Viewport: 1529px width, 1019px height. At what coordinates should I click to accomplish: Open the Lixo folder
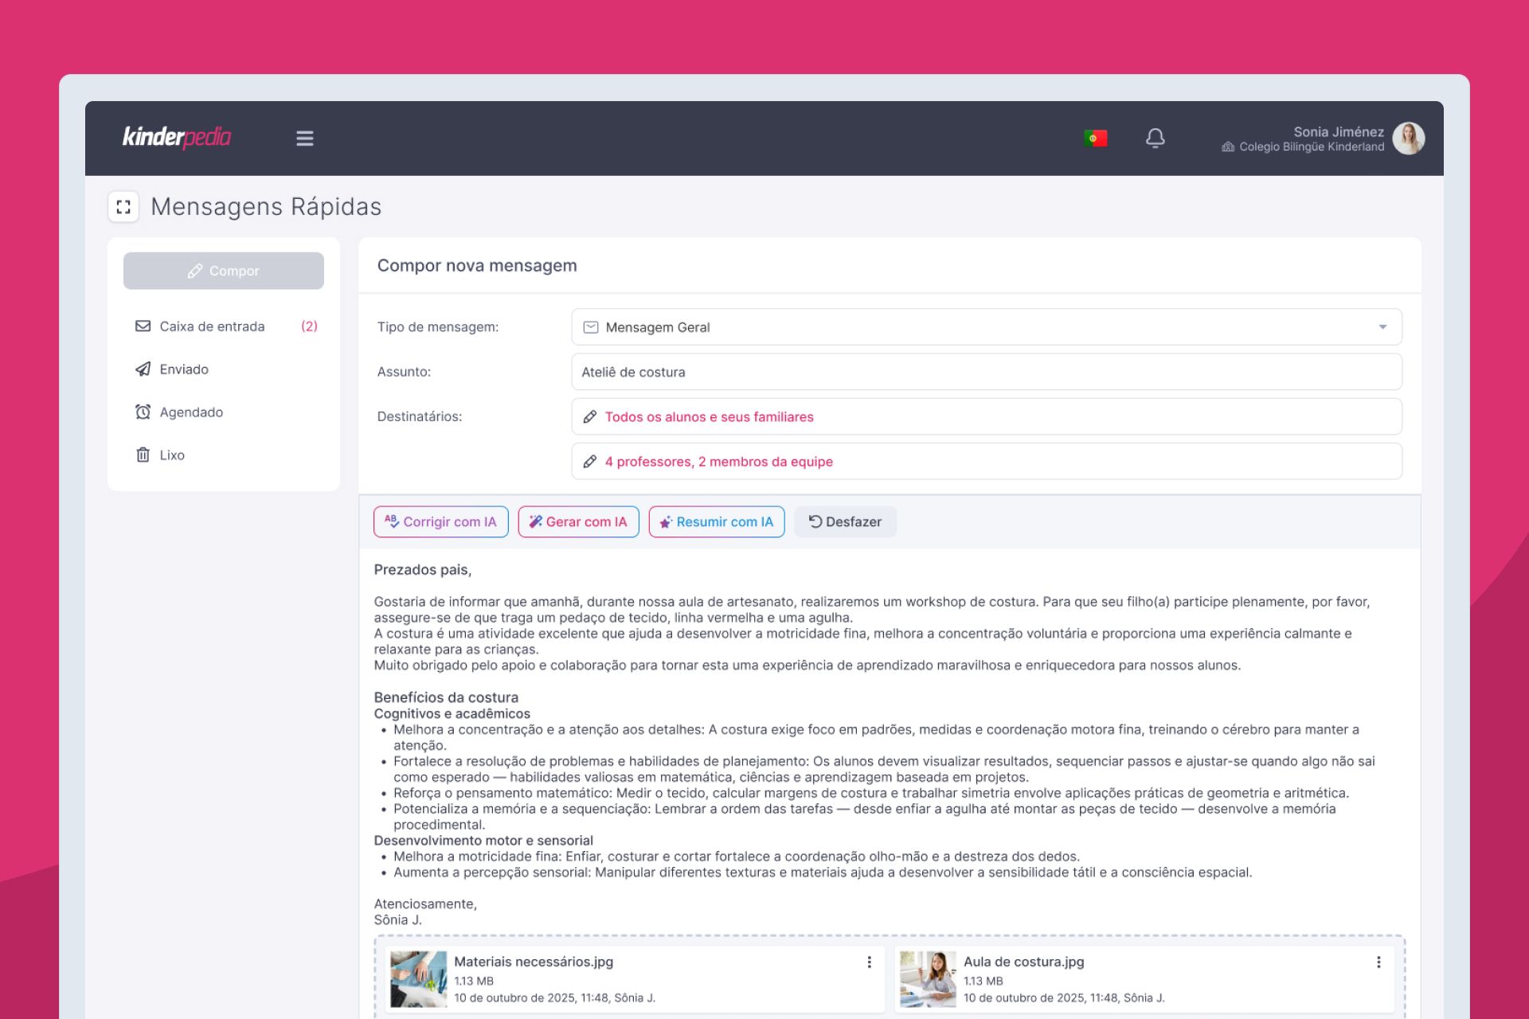coord(172,455)
